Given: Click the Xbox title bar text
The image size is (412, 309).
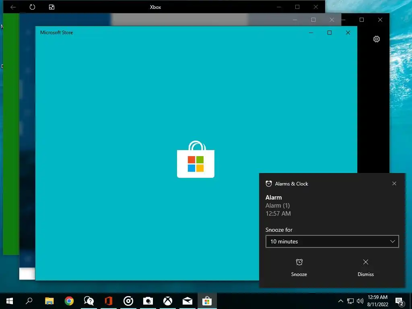Looking at the screenshot, I should [x=155, y=7].
